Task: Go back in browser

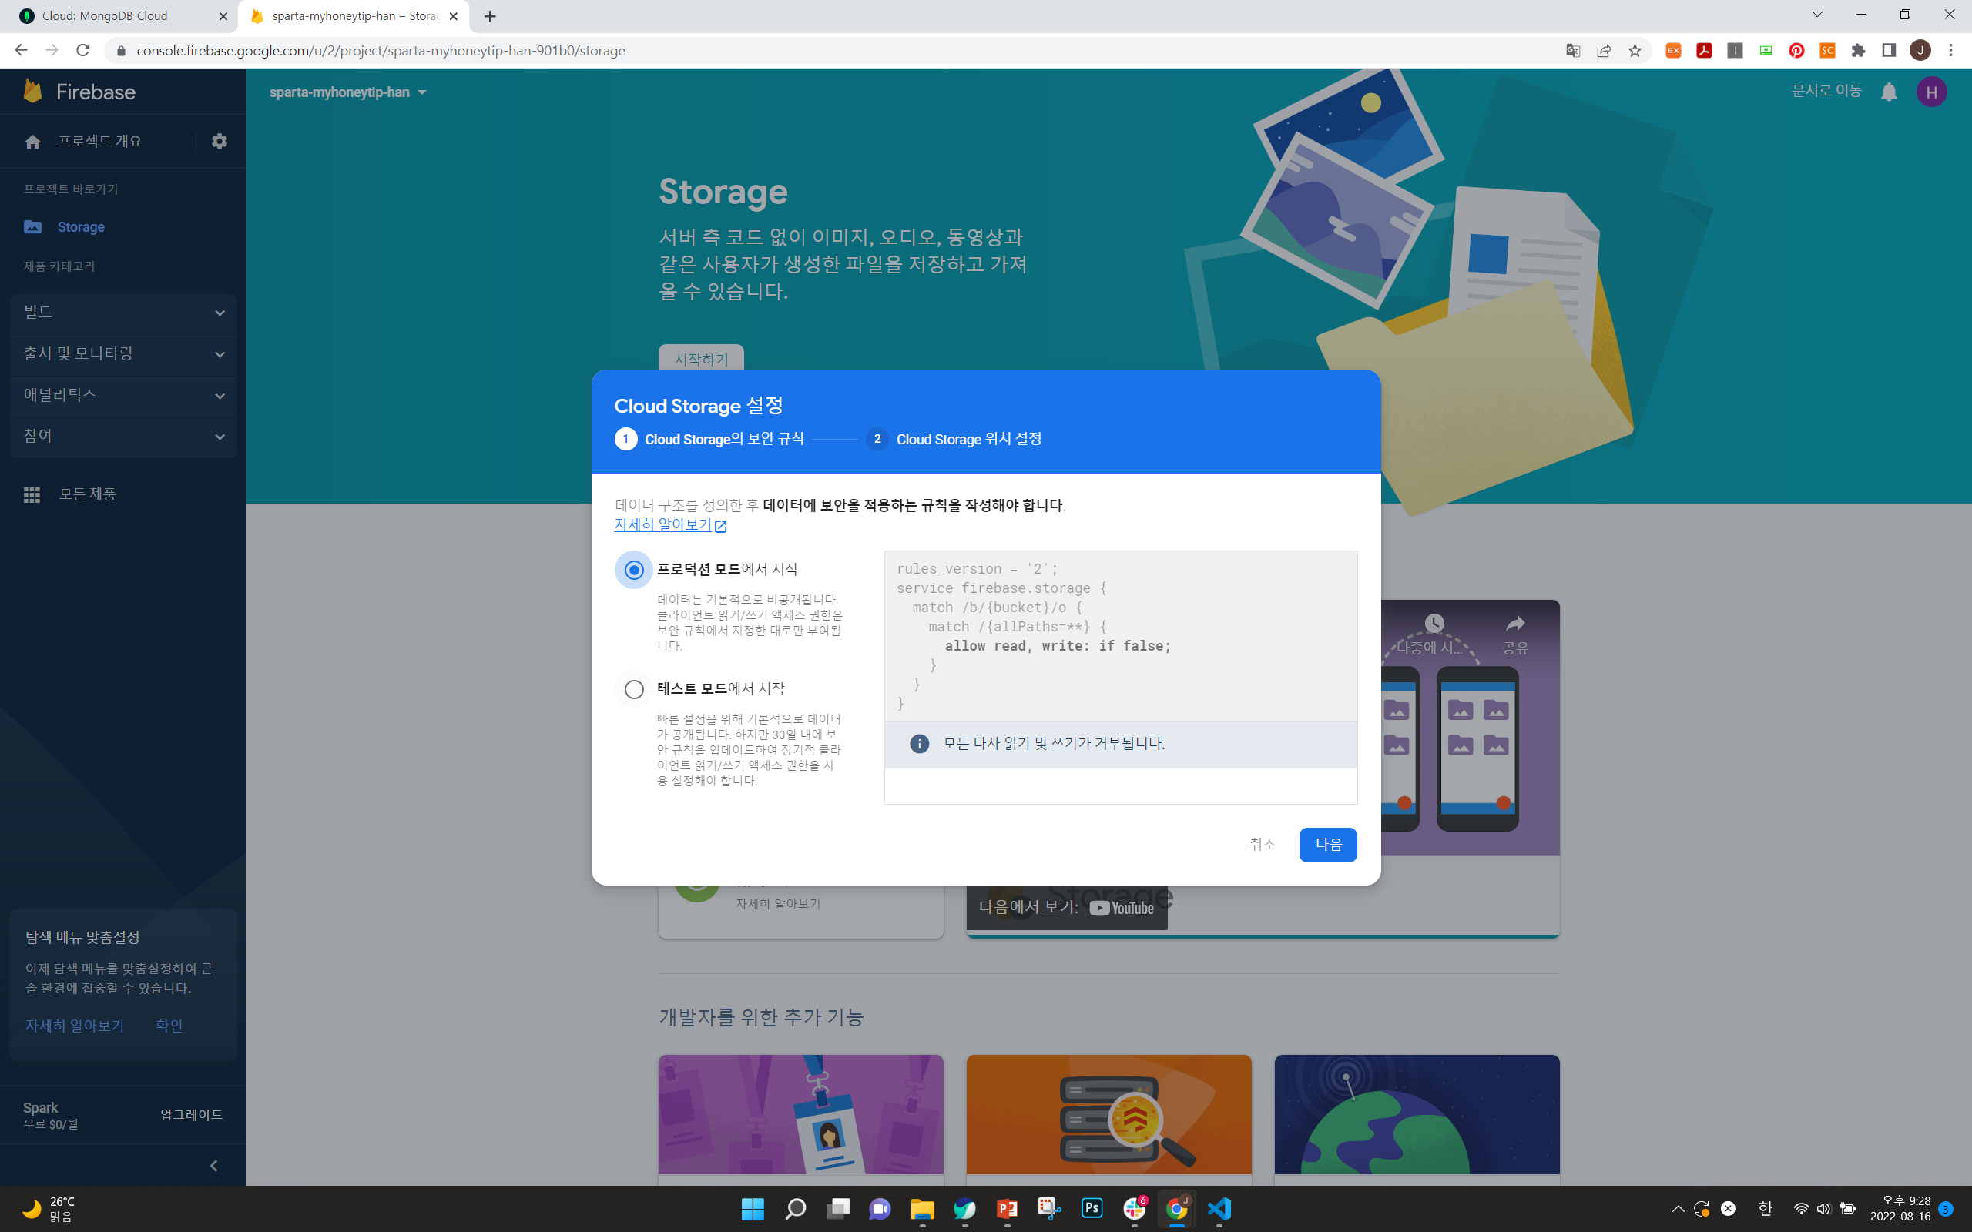Action: coord(22,51)
